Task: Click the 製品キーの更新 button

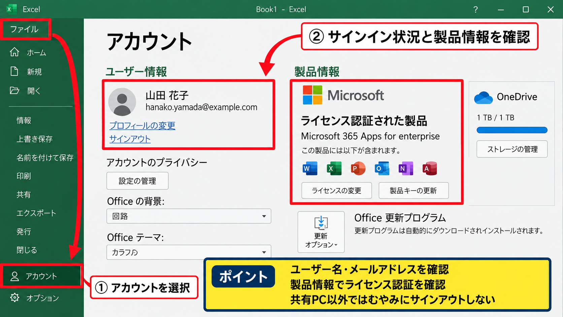Action: (413, 191)
